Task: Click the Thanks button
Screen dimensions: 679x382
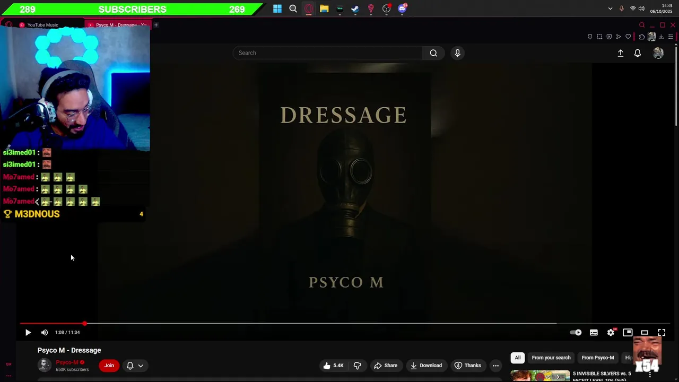Action: pos(468,366)
